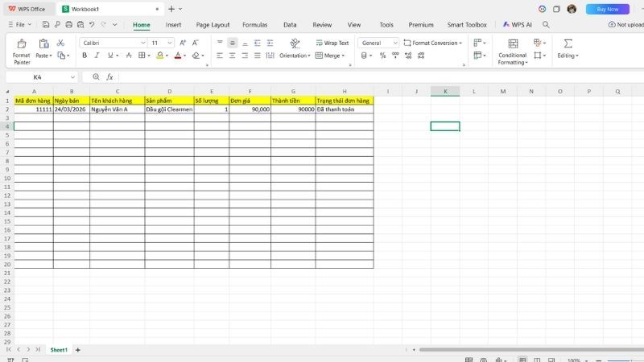Expand the Paste options arrow
This screenshot has width=644, height=362.
tap(51, 56)
